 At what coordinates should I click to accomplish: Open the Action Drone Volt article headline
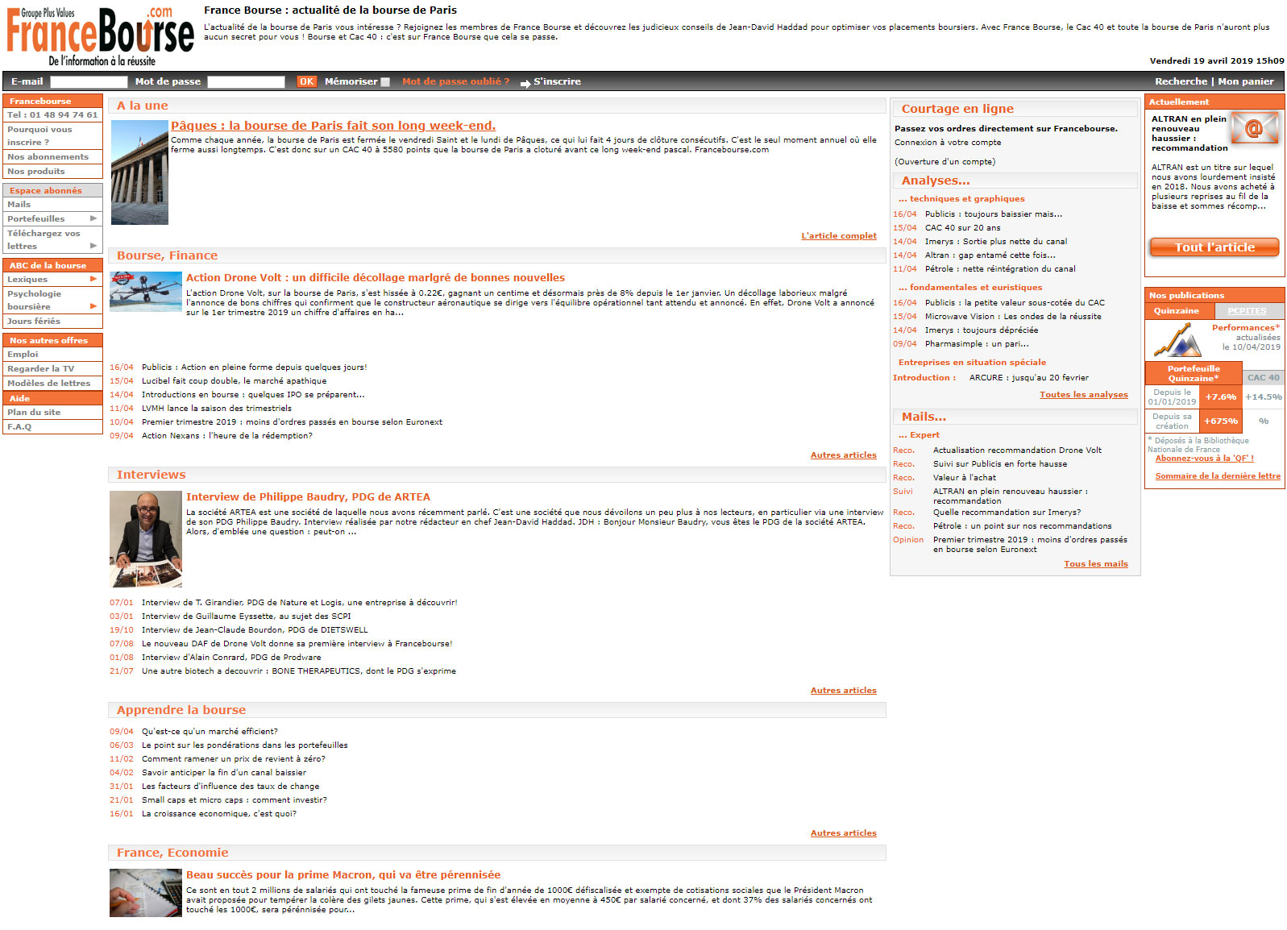[376, 277]
